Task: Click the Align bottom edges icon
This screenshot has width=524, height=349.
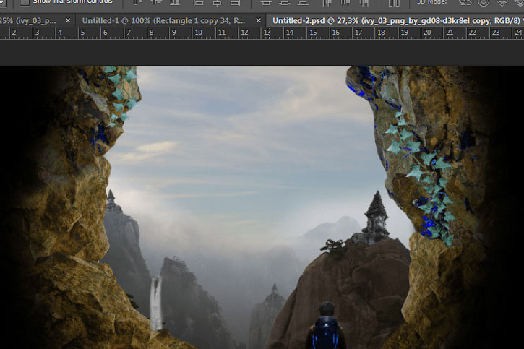Action: tap(175, 3)
